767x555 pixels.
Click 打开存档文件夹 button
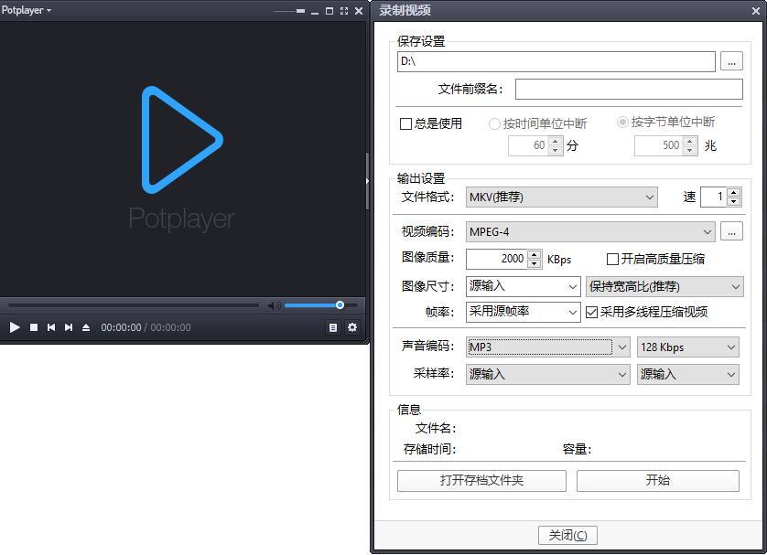(x=481, y=480)
